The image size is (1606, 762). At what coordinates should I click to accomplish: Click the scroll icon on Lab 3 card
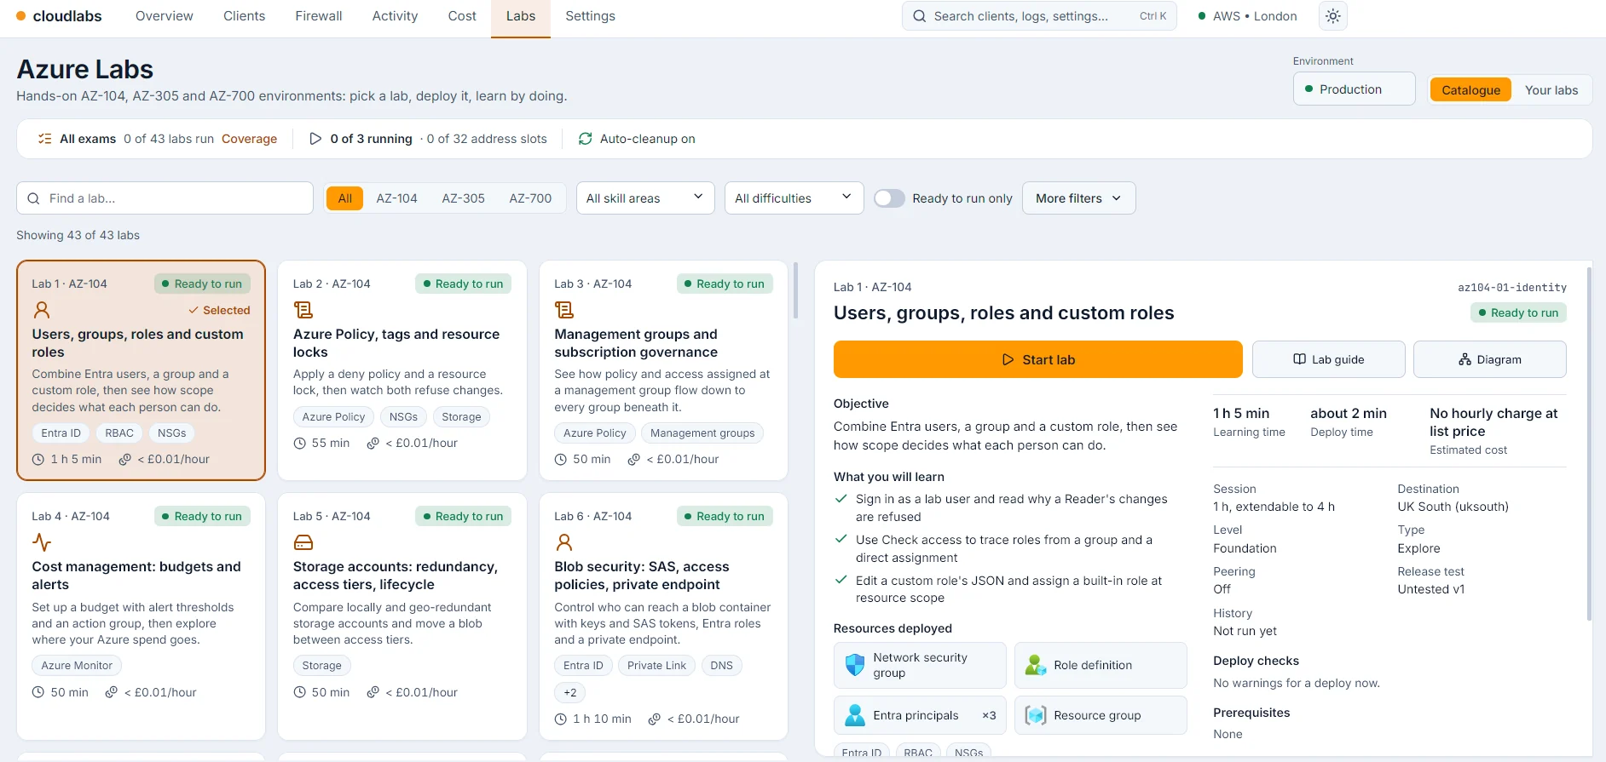(563, 310)
